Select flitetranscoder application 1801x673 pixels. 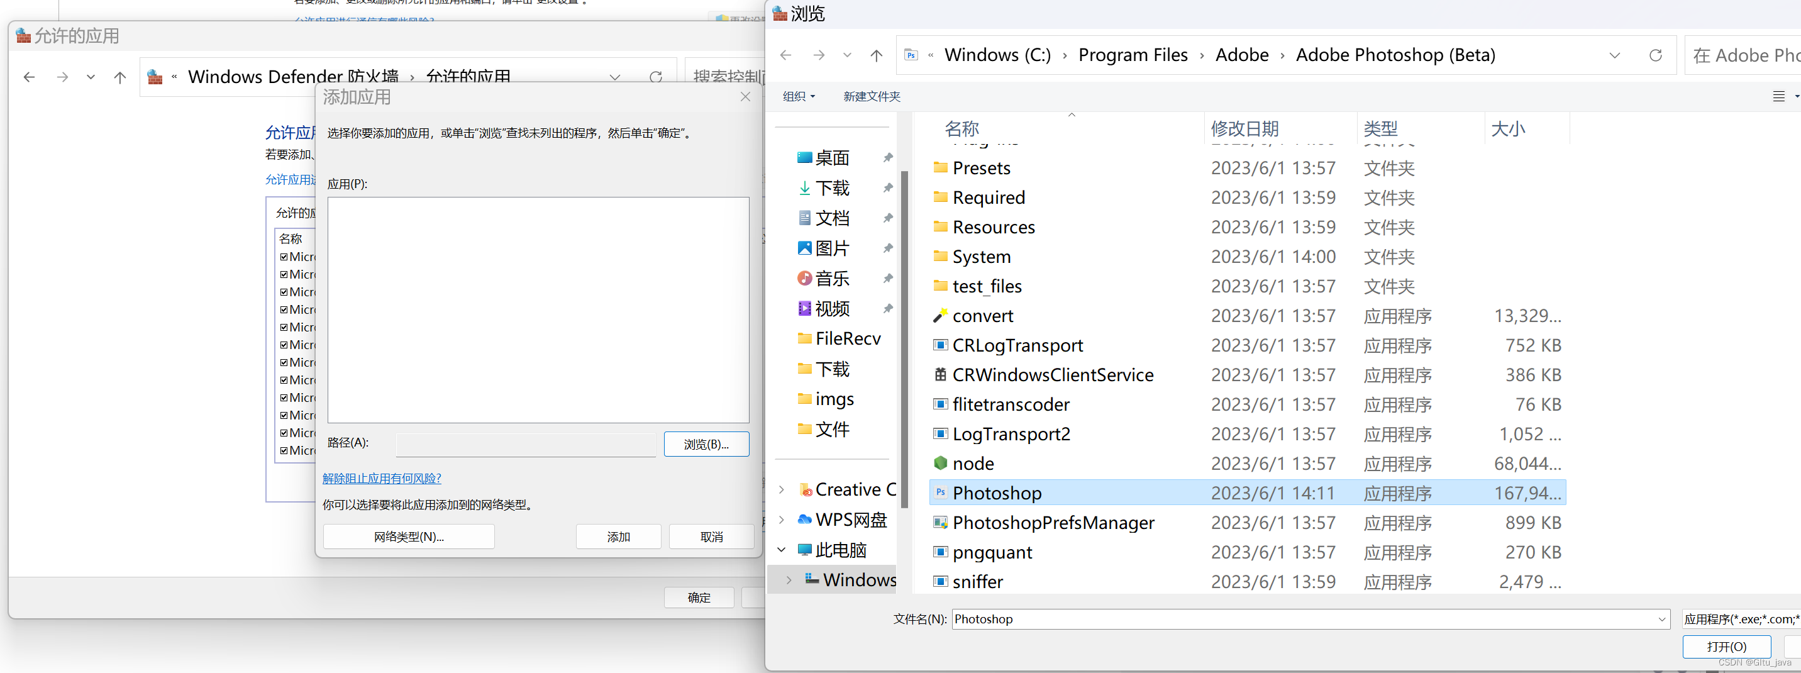pos(1011,404)
